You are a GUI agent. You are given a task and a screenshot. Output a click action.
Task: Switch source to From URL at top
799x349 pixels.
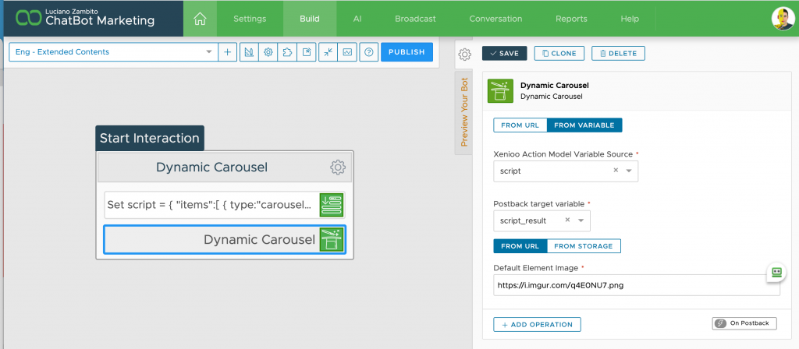click(x=520, y=125)
